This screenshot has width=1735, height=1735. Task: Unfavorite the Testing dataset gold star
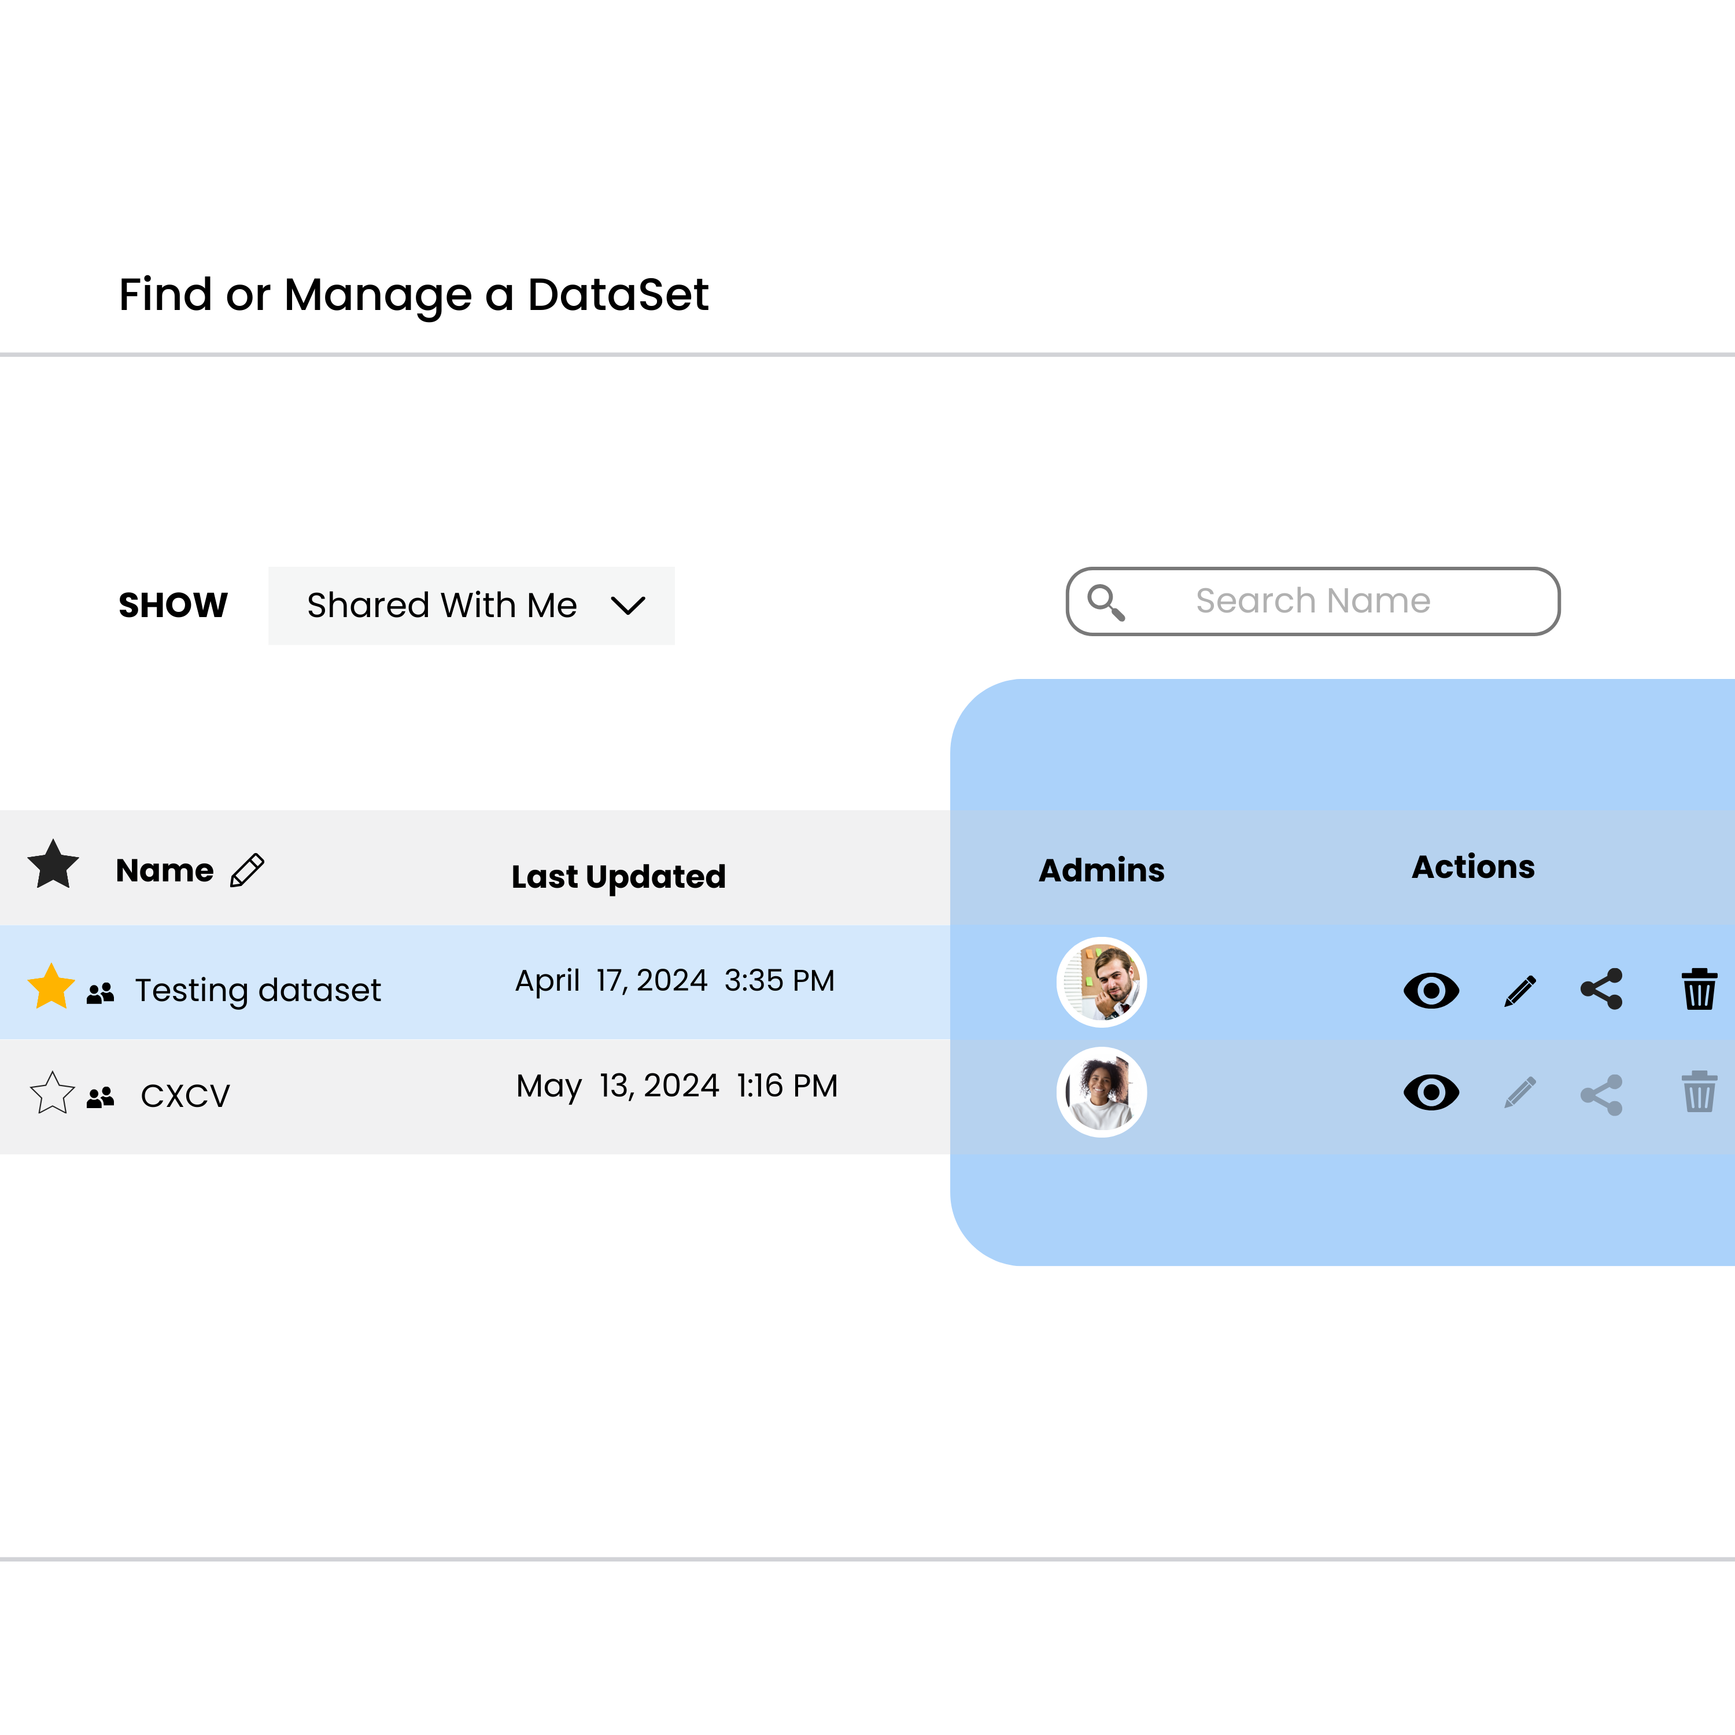51,987
